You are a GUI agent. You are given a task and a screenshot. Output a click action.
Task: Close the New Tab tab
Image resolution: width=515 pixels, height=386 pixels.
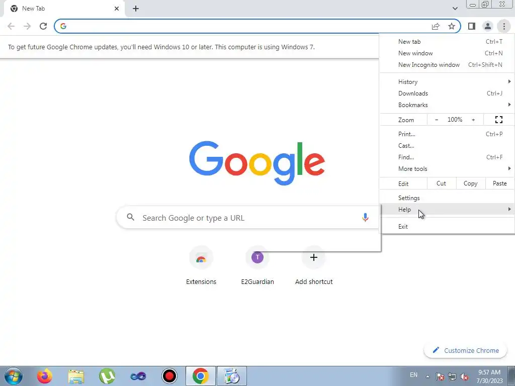[117, 9]
